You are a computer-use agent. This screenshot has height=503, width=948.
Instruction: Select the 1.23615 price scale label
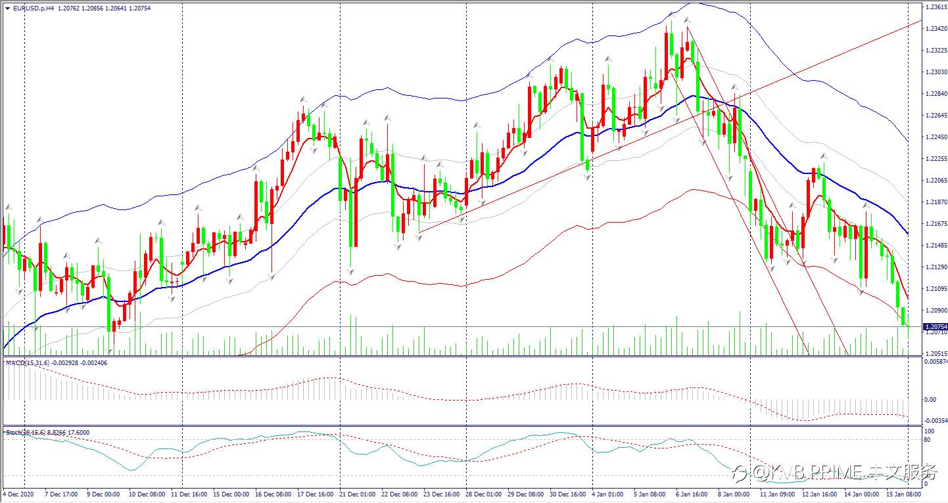[x=936, y=7]
